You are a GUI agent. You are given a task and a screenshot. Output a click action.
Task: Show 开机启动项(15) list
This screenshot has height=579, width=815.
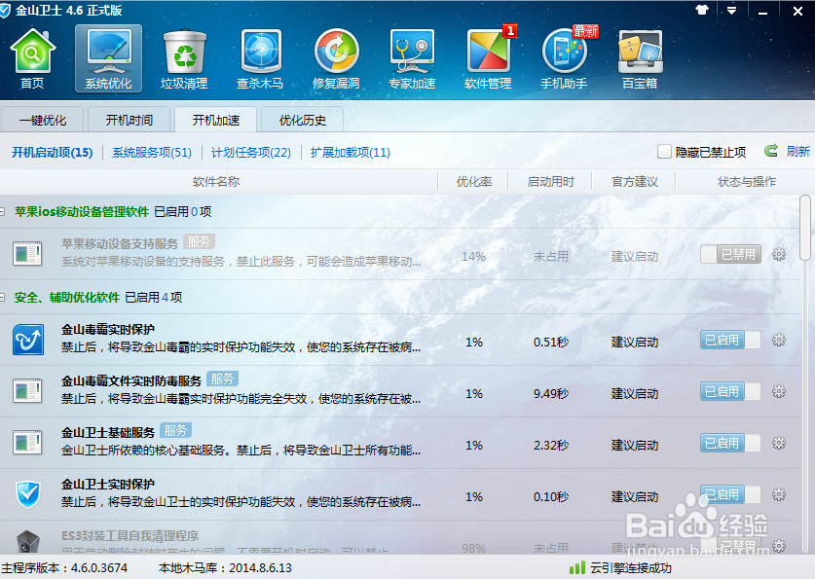[52, 152]
